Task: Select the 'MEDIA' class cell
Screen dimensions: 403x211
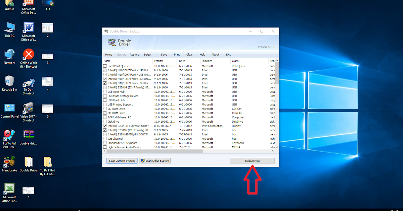Action: tap(236, 147)
